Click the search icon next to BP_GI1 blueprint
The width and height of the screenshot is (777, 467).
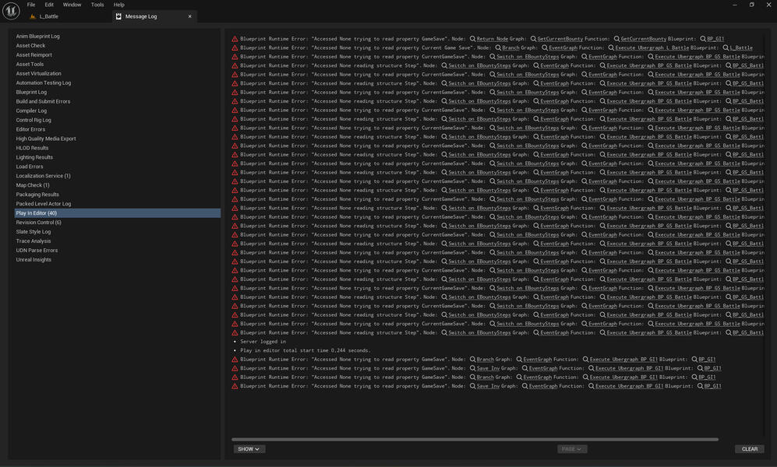(701, 38)
